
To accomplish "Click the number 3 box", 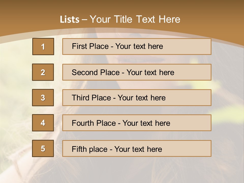I will pos(43,98).
